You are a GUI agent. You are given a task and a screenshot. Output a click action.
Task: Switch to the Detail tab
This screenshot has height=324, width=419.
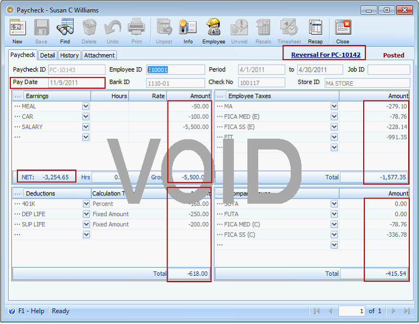point(48,55)
